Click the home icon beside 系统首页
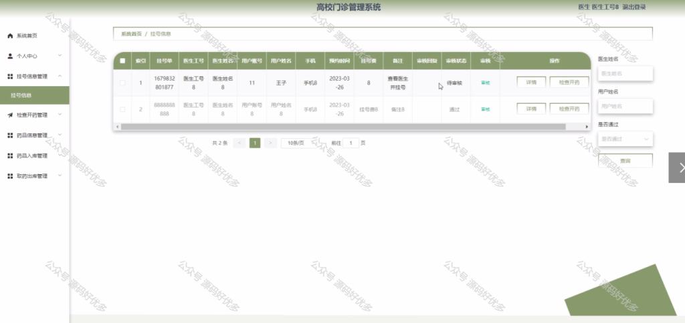 [x=10, y=36]
